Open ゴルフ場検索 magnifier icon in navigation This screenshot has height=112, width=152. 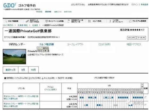point(6,21)
